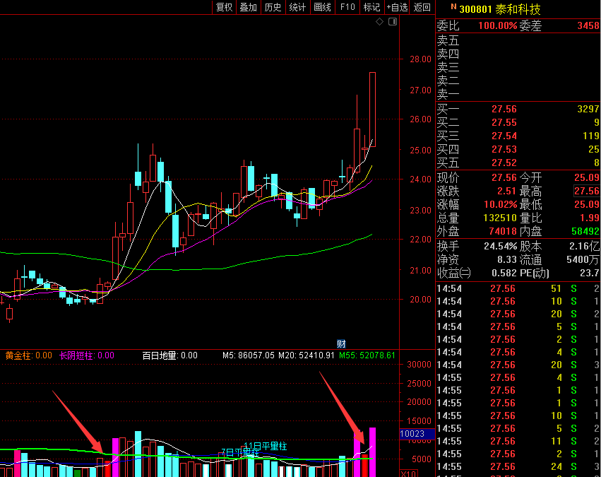Click 买一 bid price 27.56
601x477 pixels.
click(x=504, y=110)
